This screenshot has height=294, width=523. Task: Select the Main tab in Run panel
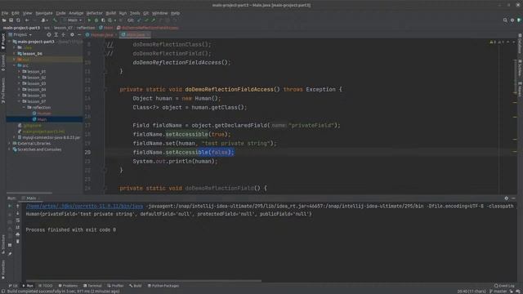point(31,198)
